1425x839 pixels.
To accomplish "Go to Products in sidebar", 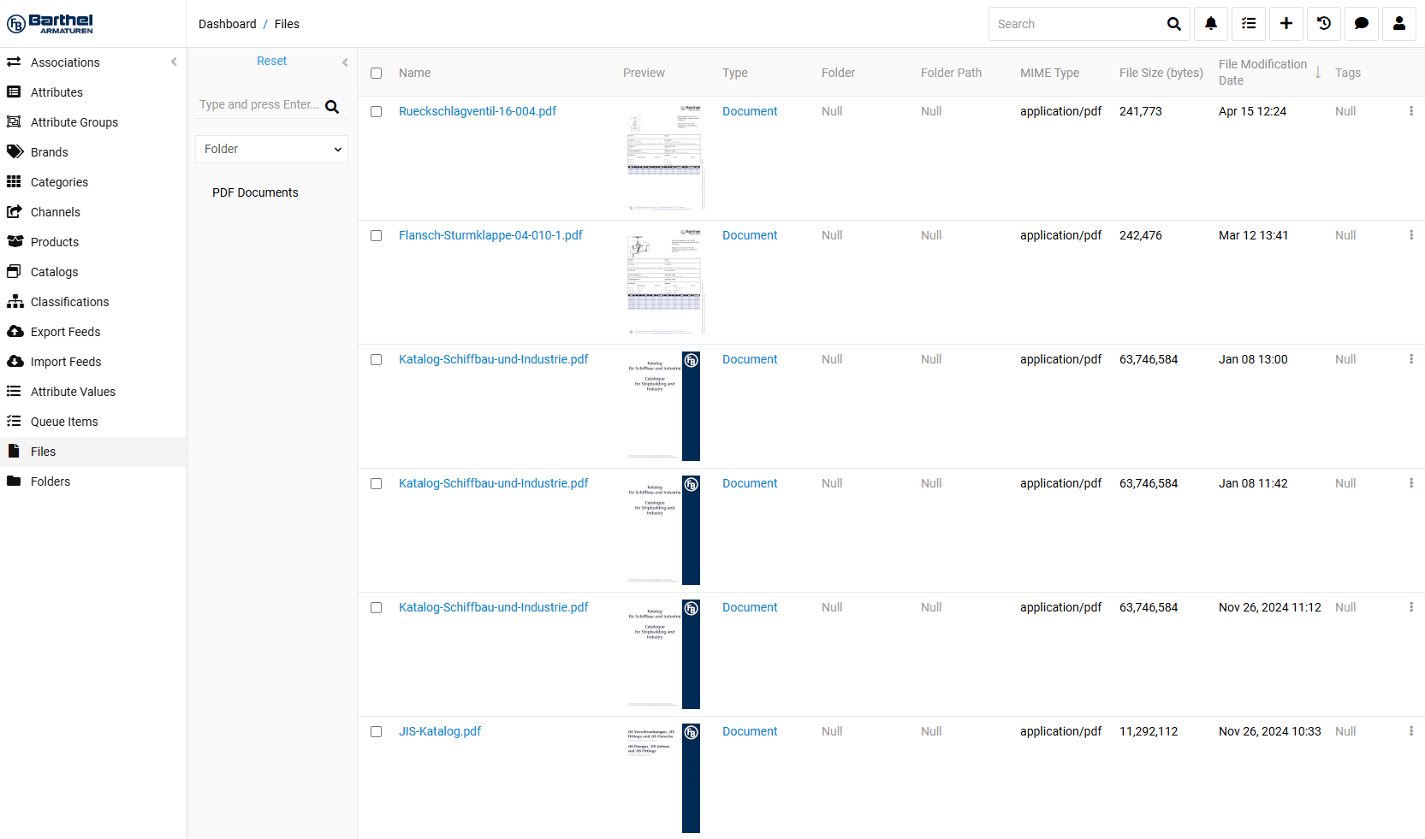I will click(55, 242).
